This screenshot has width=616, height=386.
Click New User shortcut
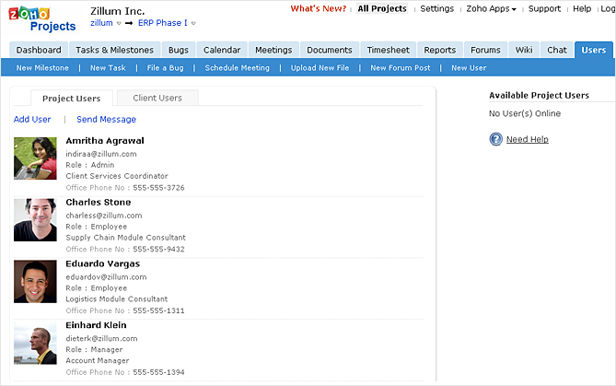coord(469,68)
